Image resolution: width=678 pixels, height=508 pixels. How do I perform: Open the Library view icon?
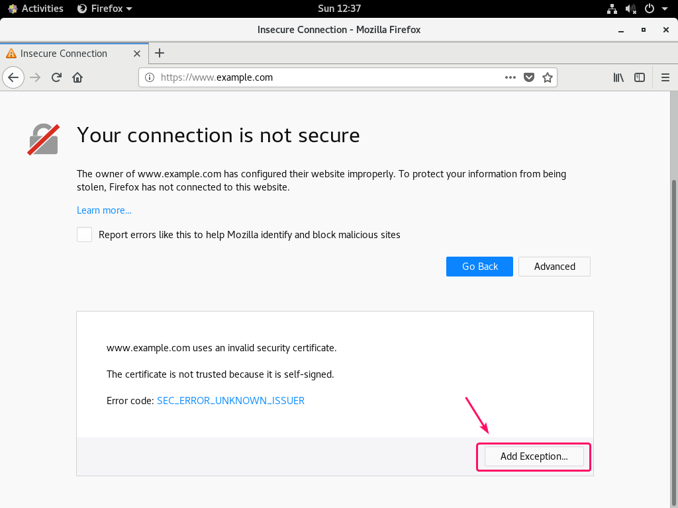tap(618, 77)
